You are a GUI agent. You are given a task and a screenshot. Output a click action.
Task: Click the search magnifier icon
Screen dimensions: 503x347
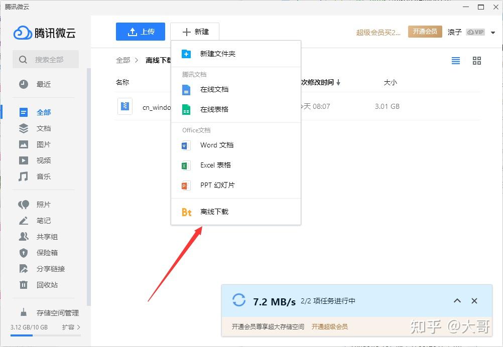click(x=23, y=60)
